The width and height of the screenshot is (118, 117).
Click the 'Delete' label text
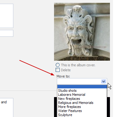[66, 70]
